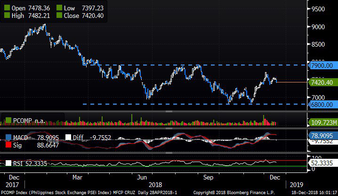Click the PCOMP volume legend swatch
The width and height of the screenshot is (338, 196).
[x=7, y=121]
